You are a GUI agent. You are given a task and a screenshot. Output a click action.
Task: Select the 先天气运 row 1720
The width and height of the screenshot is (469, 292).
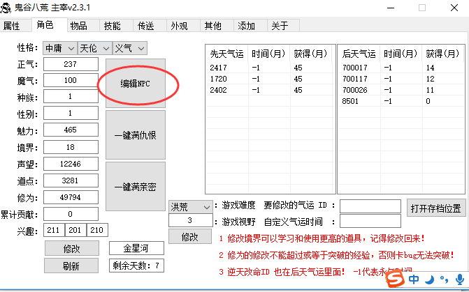coord(269,79)
